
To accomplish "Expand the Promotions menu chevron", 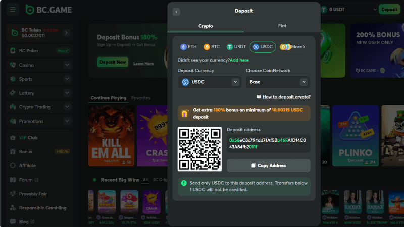I will [67, 121].
